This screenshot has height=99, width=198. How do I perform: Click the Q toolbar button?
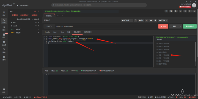pos(171,11)
